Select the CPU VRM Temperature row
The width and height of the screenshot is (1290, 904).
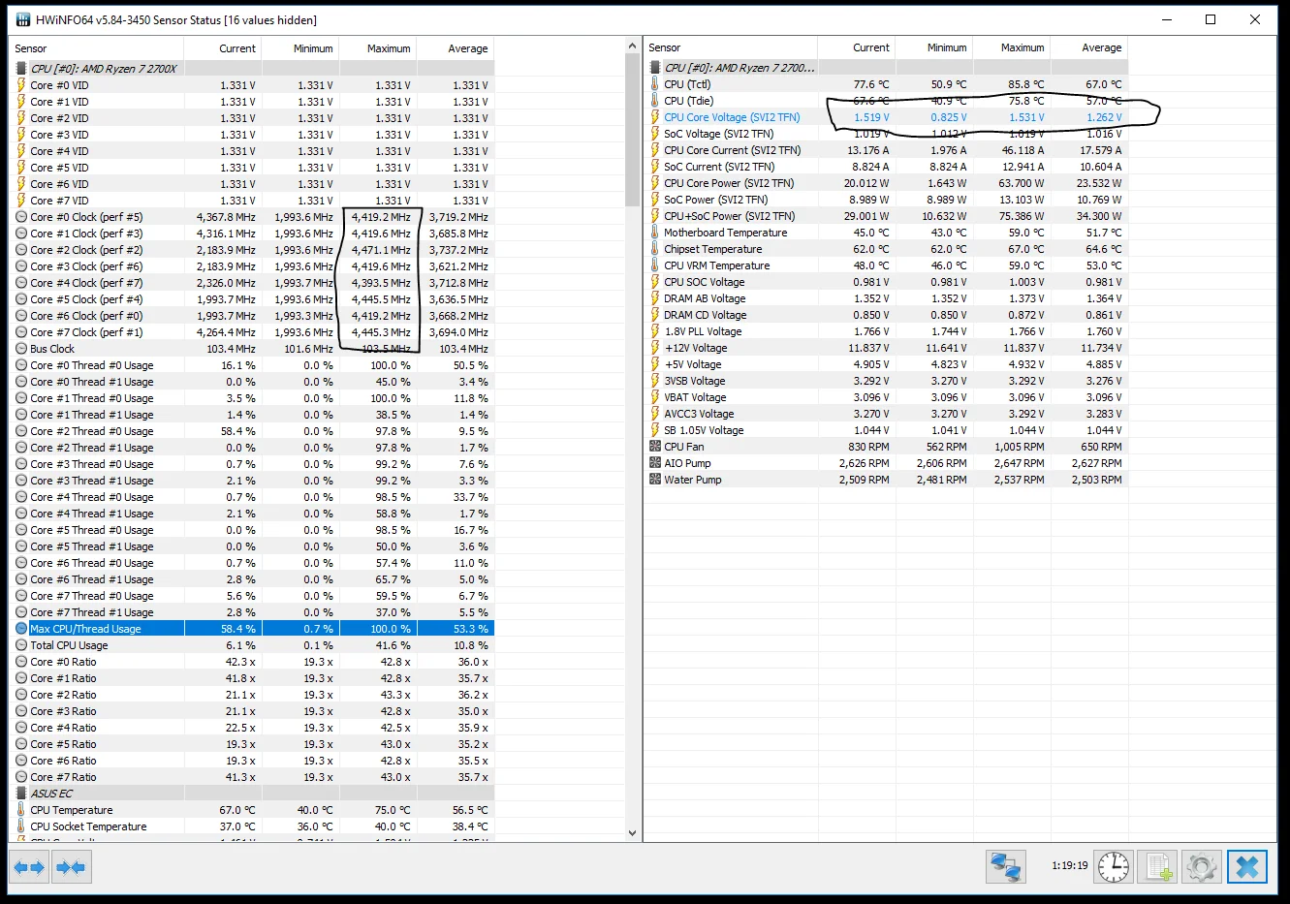pyautogui.click(x=886, y=265)
